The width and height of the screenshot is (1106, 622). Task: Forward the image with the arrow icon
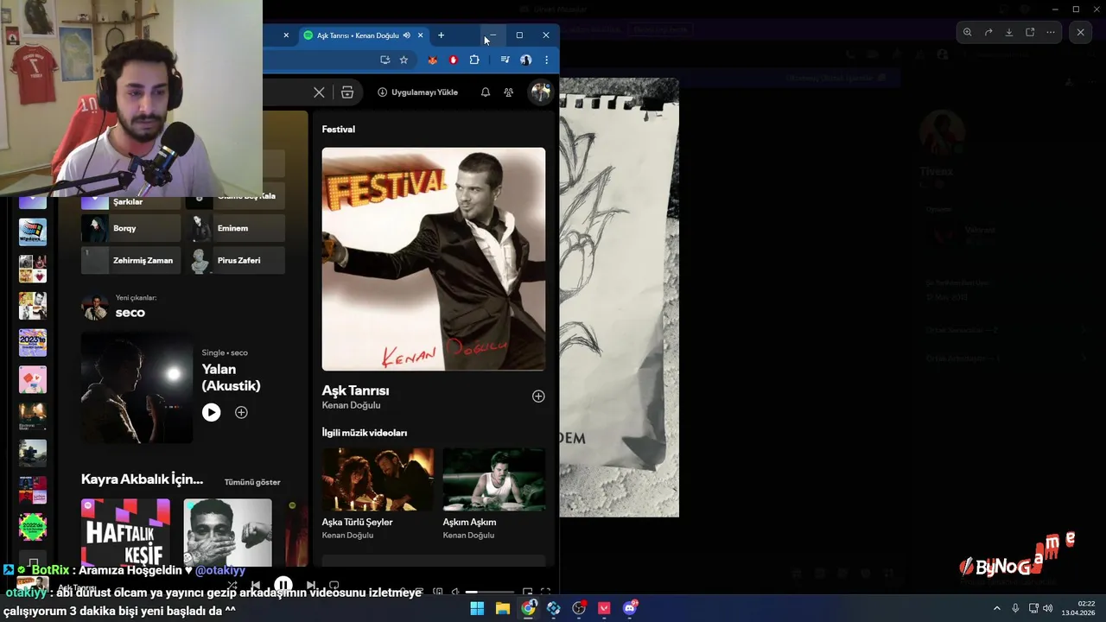988,32
